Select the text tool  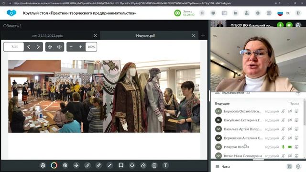[x=165, y=165]
